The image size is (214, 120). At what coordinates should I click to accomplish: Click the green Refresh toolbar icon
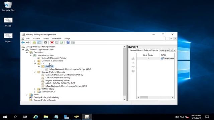pyautogui.click(x=62, y=42)
